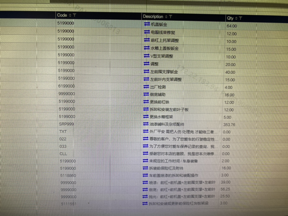
Task: Select the code cell 5118860
Action: (x=68, y=175)
